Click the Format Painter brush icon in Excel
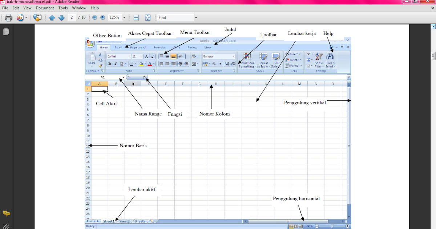 (x=100, y=66)
